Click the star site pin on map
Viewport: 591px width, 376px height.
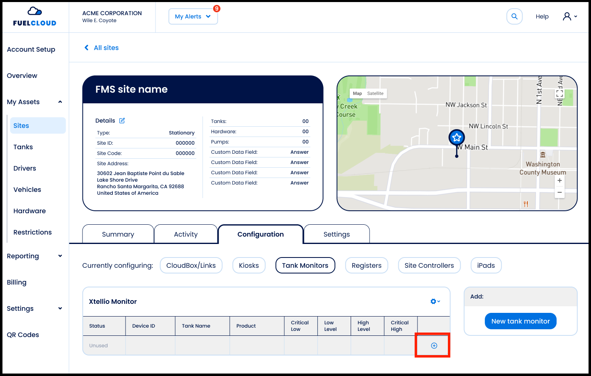click(x=456, y=138)
